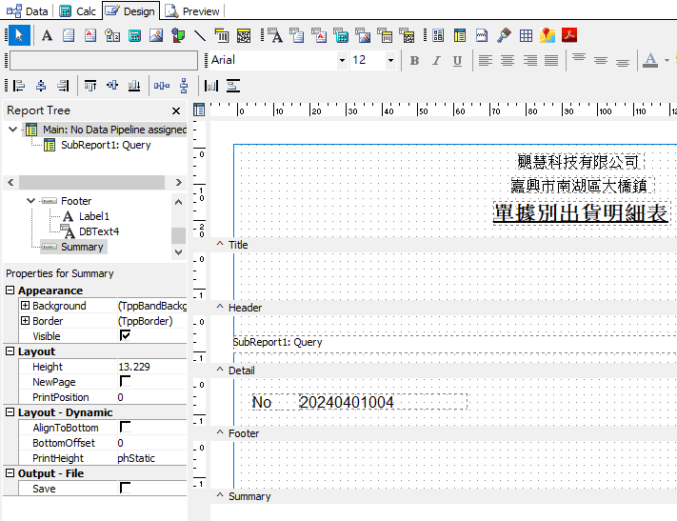Select the DBImage component tool
Screen dimensions: 677x521
363,35
